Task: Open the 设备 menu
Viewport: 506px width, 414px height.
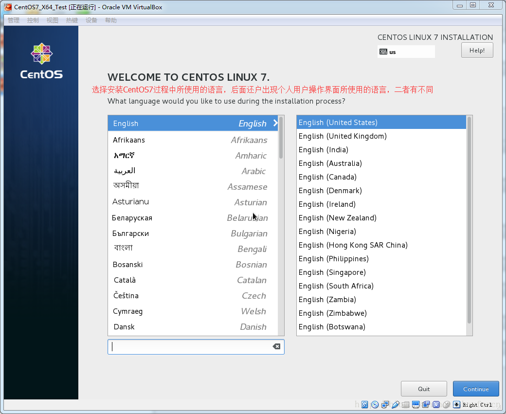Action: pos(91,20)
